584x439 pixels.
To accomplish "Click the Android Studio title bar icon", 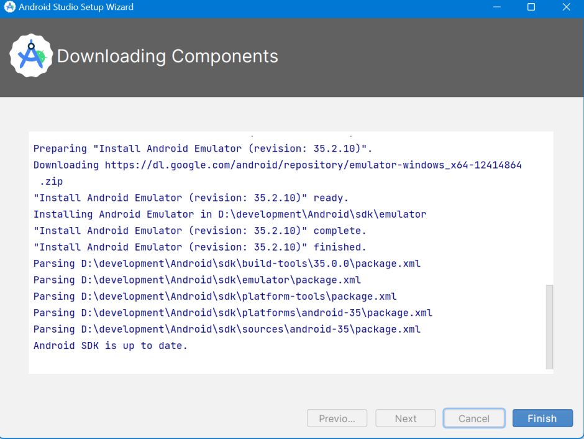I will point(10,7).
